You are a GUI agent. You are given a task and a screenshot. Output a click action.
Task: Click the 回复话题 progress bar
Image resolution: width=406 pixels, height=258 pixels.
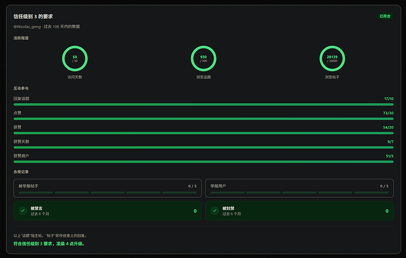204,104
